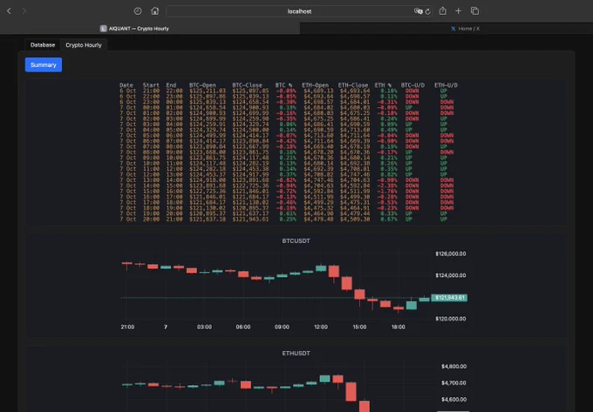The width and height of the screenshot is (593, 412).
Task: Click the $4,800.00 label on the ETHUSDT axis
Action: 453,367
